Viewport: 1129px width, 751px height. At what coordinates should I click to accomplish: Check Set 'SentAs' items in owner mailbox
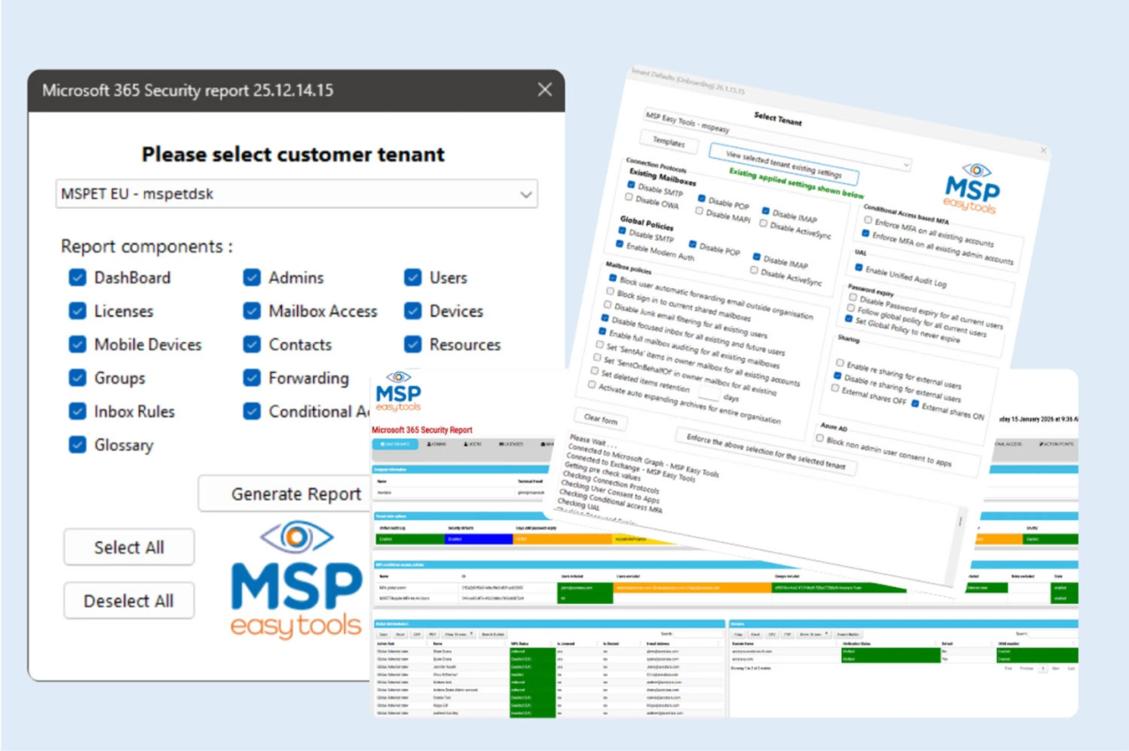coord(600,344)
